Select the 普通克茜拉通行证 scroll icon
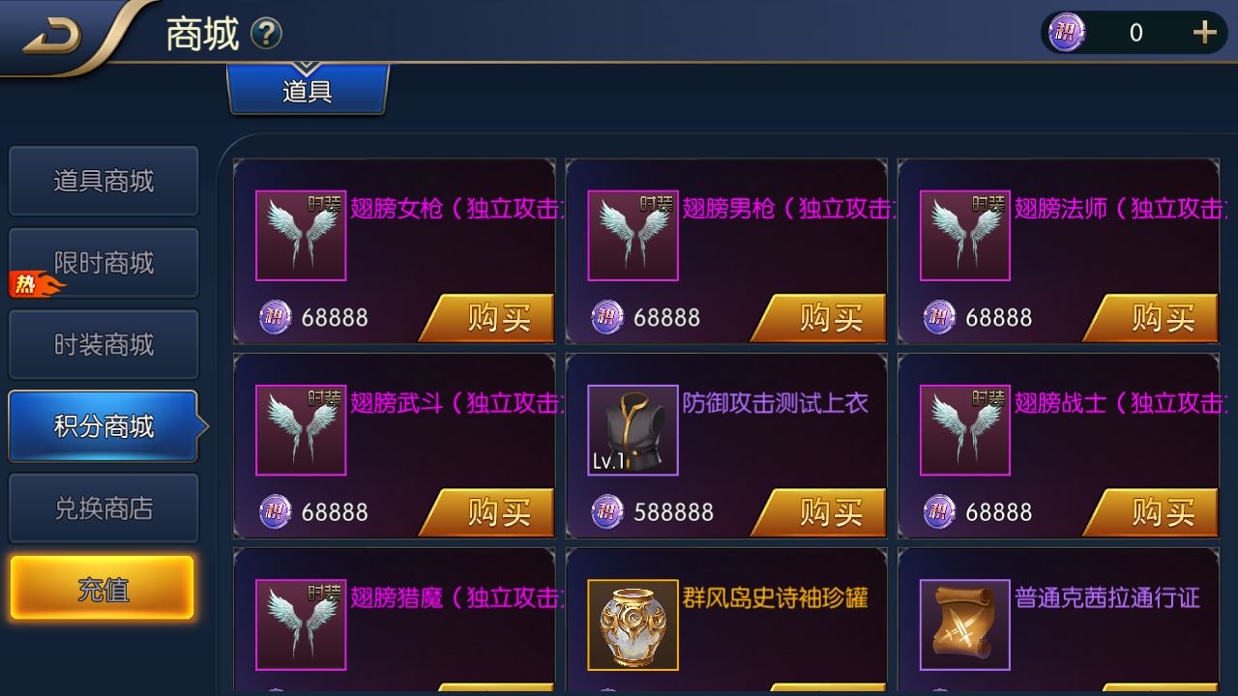 coord(964,624)
